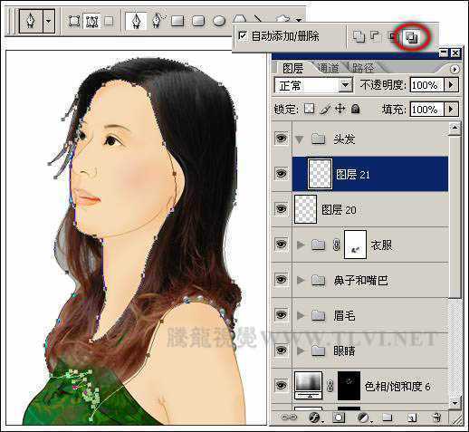This screenshot has height=432, width=469.
Task: Hide the 衣服 group visibility eye
Action: click(x=281, y=244)
